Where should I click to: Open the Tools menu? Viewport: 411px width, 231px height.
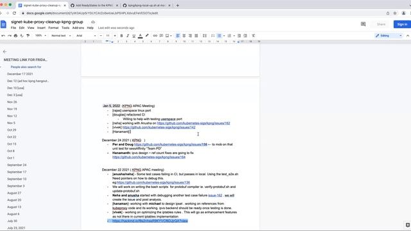pyautogui.click(x=66, y=28)
